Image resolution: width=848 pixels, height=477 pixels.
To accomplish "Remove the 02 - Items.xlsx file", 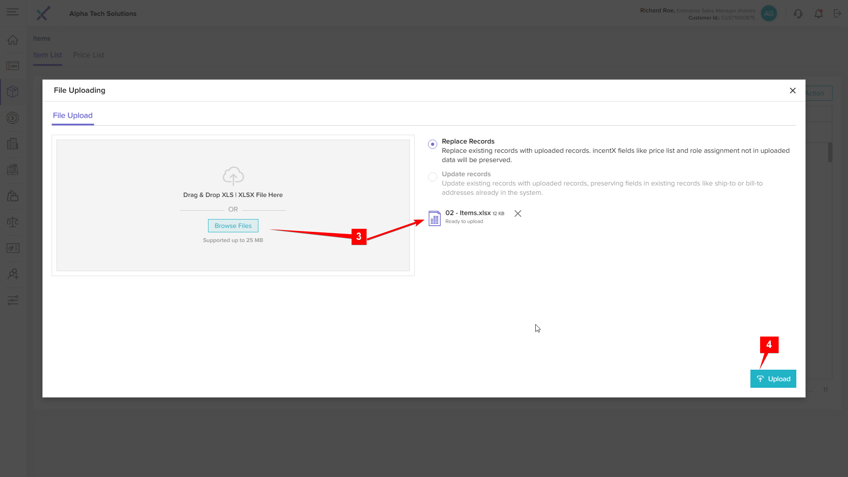I will (518, 214).
